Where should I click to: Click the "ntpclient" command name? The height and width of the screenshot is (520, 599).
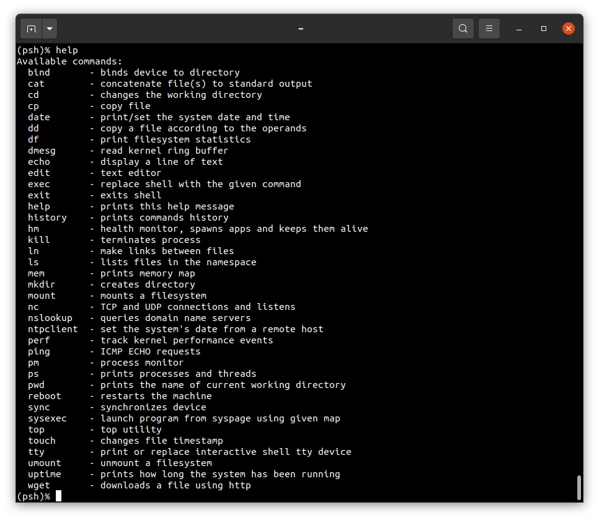click(x=53, y=329)
